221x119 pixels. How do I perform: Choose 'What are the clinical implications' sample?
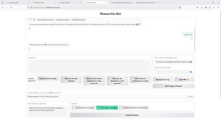(x=94, y=81)
